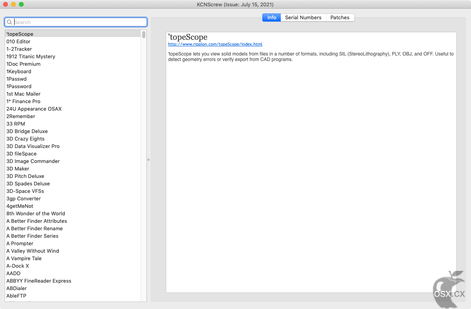Select 24U Appearance OSAX

click(73, 109)
